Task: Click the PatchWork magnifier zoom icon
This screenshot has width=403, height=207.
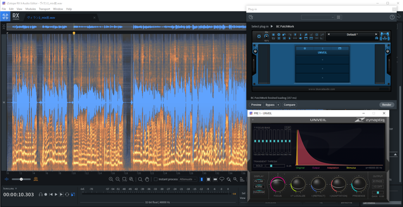Action: pos(306,35)
